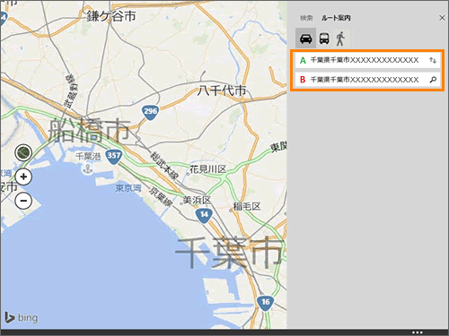Swap start and destination with the arrows icon
This screenshot has height=336, width=449.
[433, 60]
